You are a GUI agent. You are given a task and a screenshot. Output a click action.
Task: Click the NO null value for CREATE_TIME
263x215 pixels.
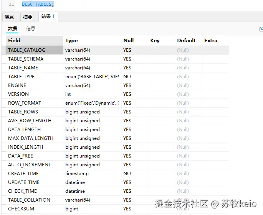134,174
